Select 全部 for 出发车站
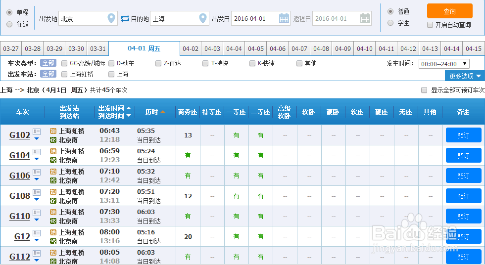Viewport: 485px width, 265px height. pyautogui.click(x=48, y=74)
